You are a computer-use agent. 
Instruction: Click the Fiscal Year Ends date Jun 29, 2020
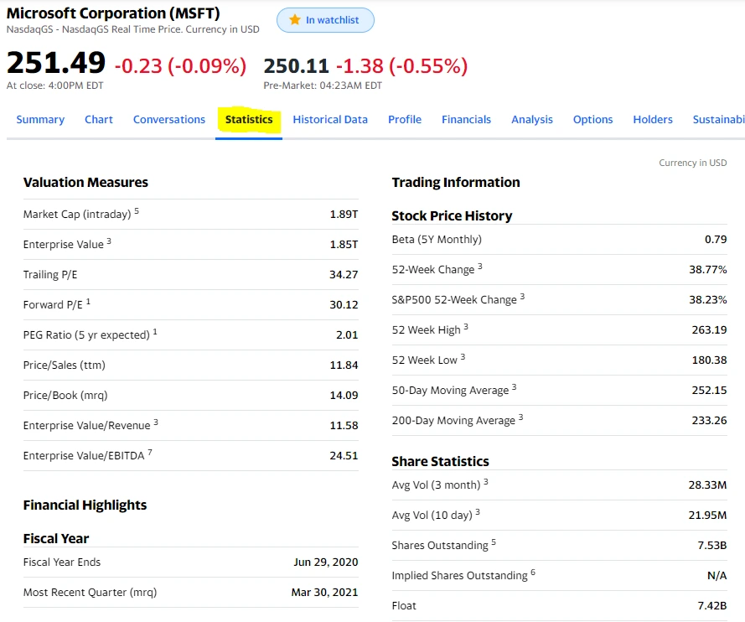[x=325, y=562]
